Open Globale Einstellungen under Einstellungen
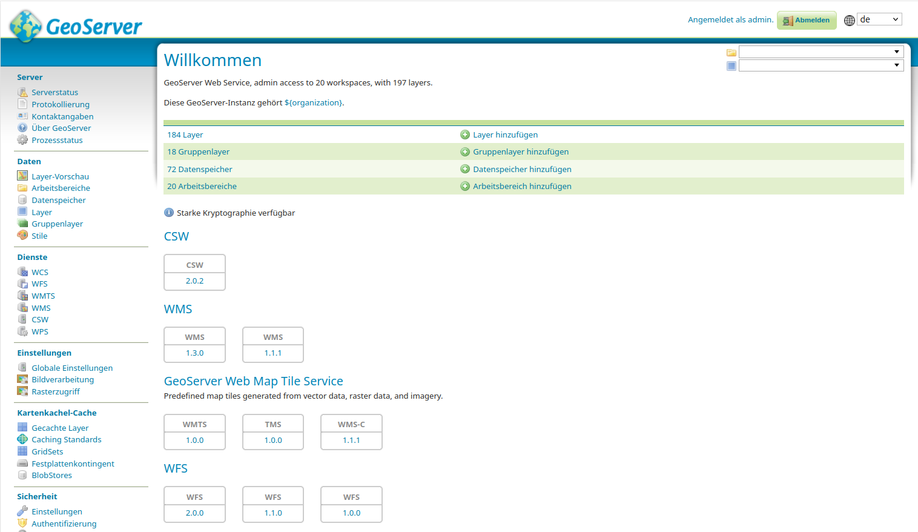The width and height of the screenshot is (918, 532). (x=73, y=368)
